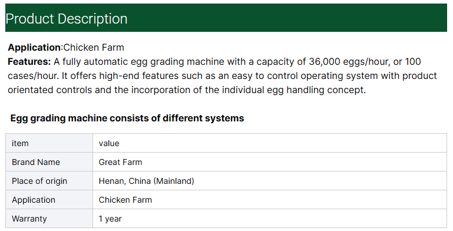Click the bold Features label
This screenshot has width=453, height=231.
point(29,62)
